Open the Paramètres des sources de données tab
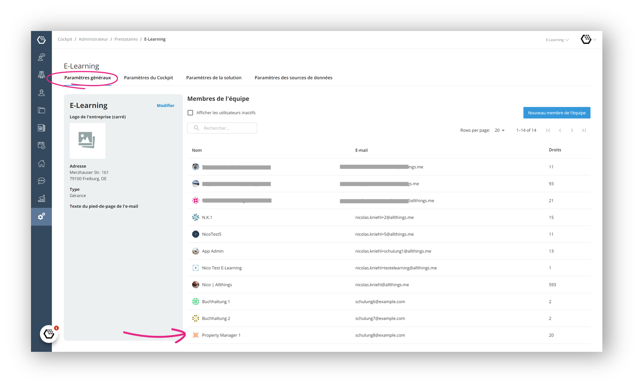 tap(293, 78)
